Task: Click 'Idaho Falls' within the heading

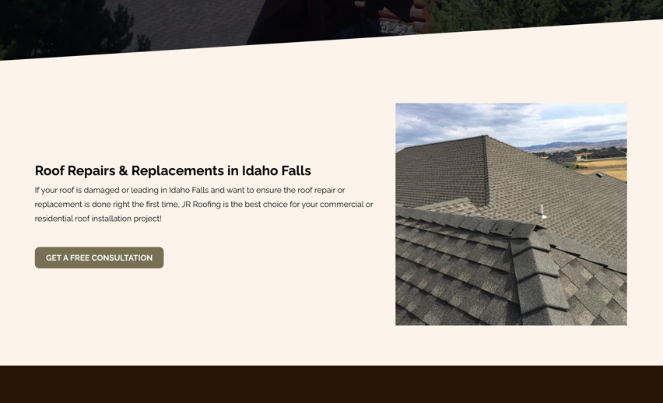Action: [276, 170]
